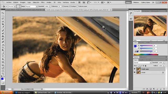Select the Hand tool

[x=3, y=71]
